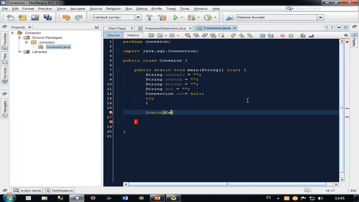Open the Run Project dropdown arrow

pyautogui.click(x=182, y=17)
